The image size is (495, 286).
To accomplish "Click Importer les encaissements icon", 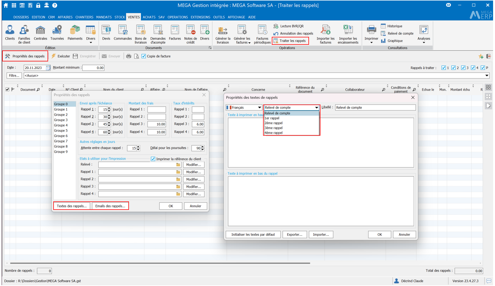I will (x=348, y=34).
